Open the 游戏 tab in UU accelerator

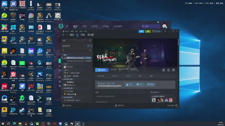tap(84, 26)
